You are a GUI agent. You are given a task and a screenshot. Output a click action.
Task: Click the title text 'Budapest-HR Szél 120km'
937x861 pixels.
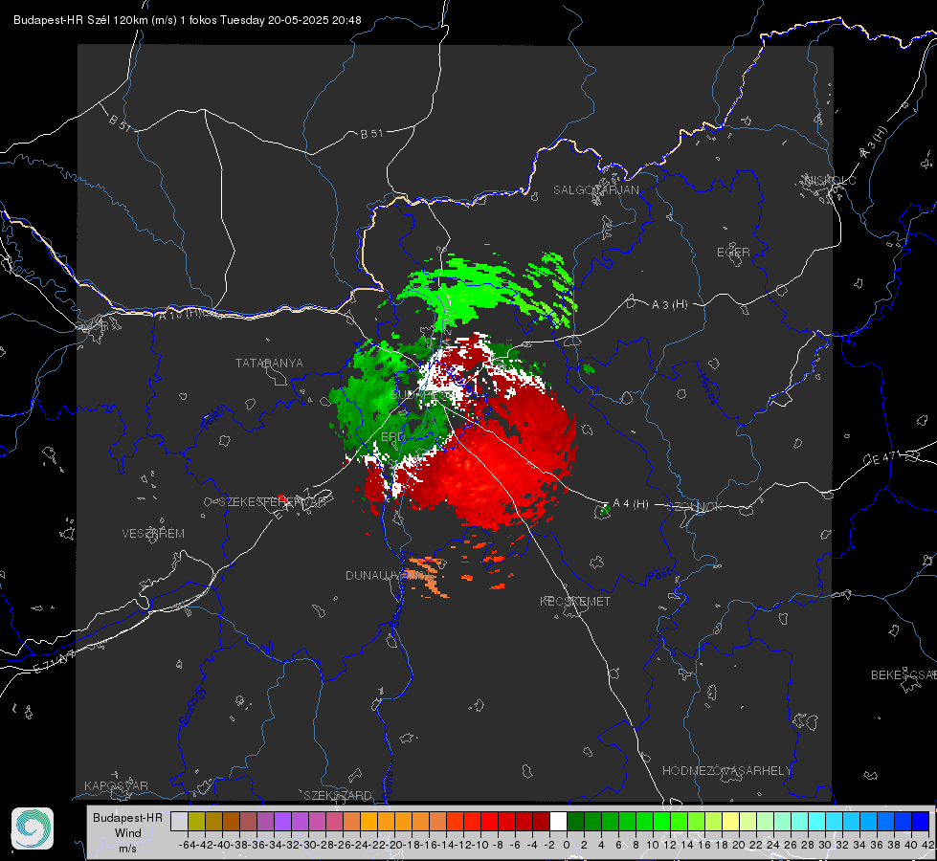80,20
